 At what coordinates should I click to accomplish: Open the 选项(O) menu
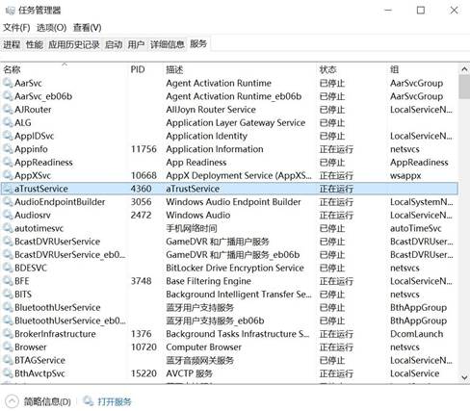point(51,28)
